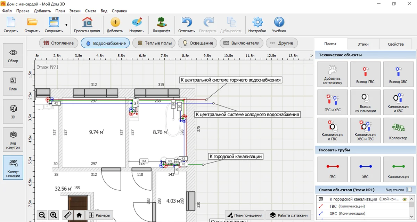The height and width of the screenshot is (222, 417).
Task: Open the Ландшафт tool
Action: pyautogui.click(x=162, y=25)
